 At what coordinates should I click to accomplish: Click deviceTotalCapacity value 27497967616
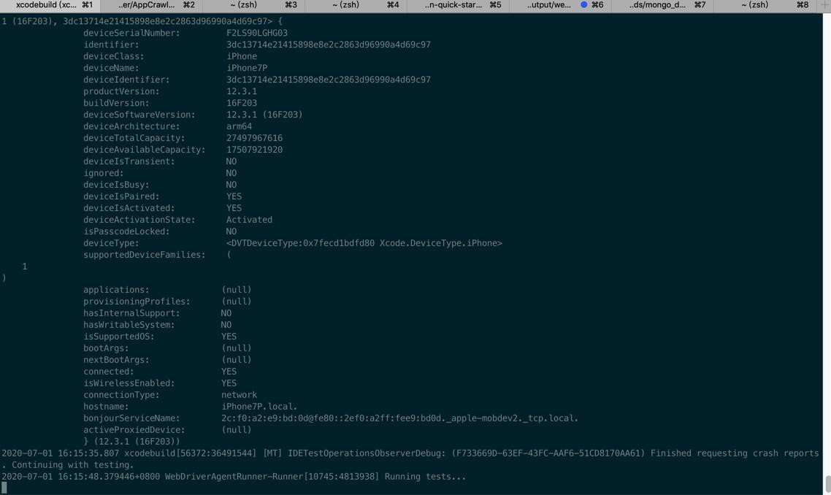pyautogui.click(x=254, y=138)
